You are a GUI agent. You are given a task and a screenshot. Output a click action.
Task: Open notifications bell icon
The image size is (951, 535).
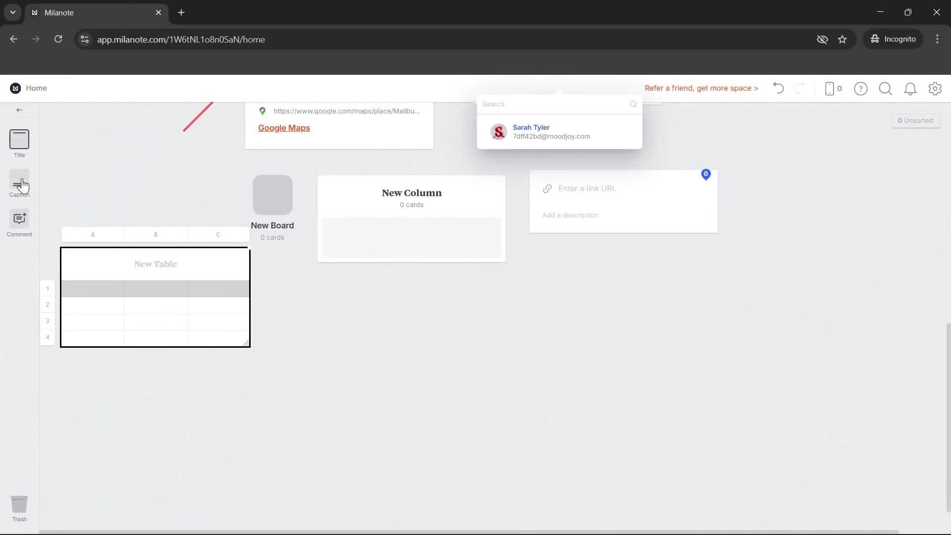[x=910, y=88]
